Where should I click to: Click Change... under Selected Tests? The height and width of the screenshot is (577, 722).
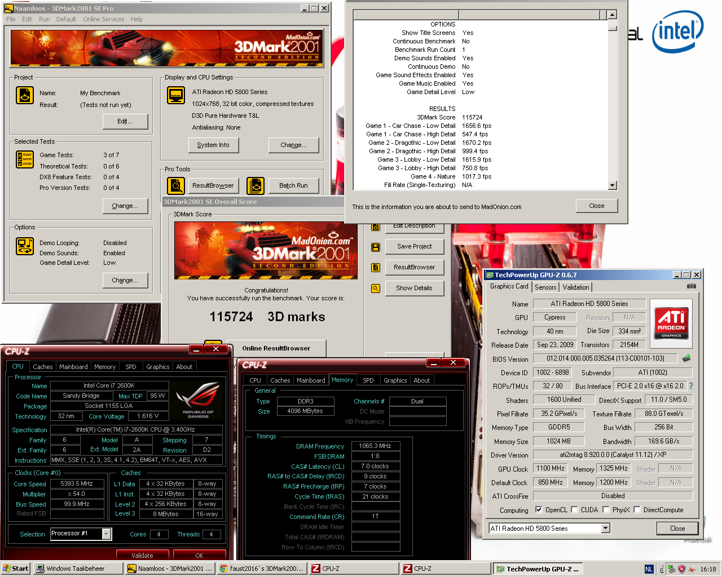(x=125, y=206)
